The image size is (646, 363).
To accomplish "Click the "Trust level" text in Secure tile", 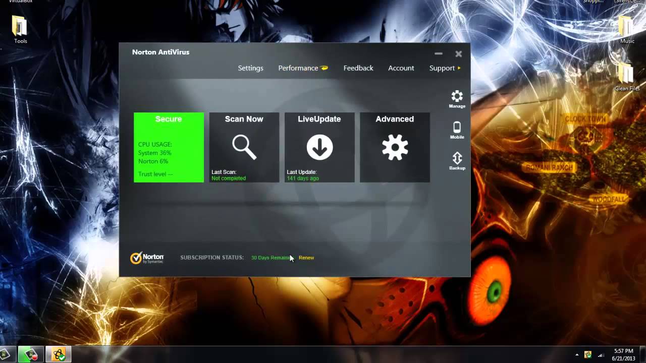I will pos(155,174).
